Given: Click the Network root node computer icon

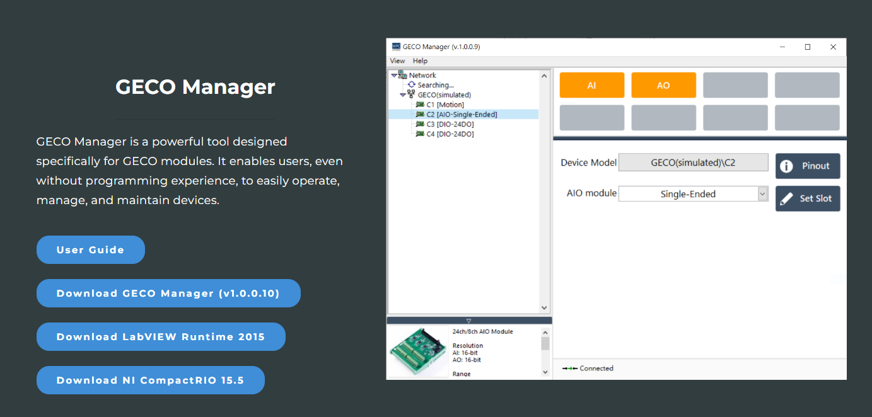Looking at the screenshot, I should (402, 75).
